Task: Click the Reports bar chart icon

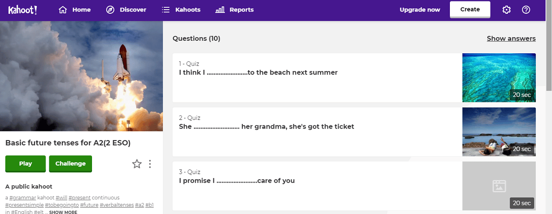Action: [x=220, y=10]
